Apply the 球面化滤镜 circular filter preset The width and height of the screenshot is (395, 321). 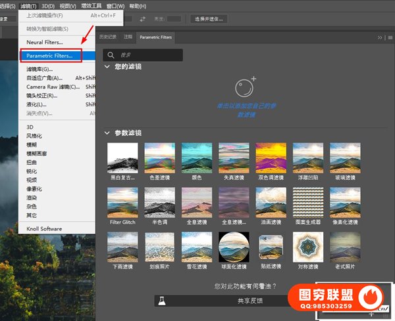click(234, 250)
